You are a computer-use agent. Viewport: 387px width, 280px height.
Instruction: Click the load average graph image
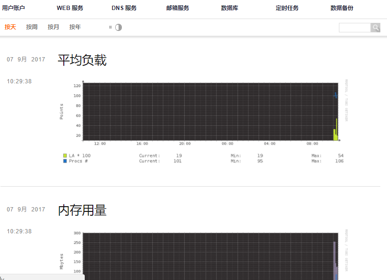[x=204, y=121]
